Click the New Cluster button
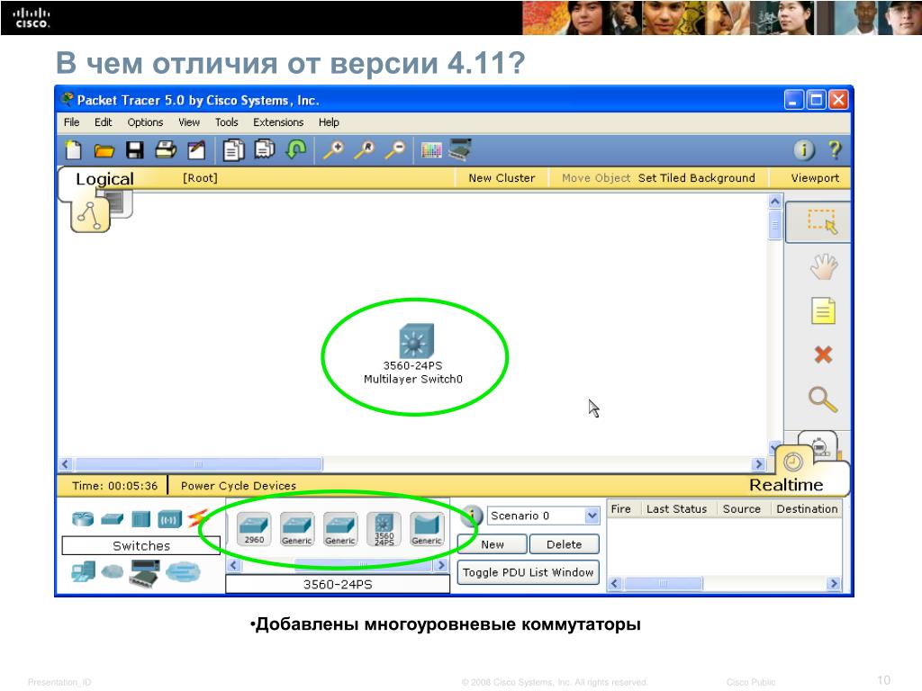The height and width of the screenshot is (691, 922). coord(502,178)
